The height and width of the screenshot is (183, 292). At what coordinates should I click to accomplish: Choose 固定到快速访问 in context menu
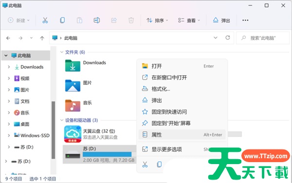coord(182,112)
